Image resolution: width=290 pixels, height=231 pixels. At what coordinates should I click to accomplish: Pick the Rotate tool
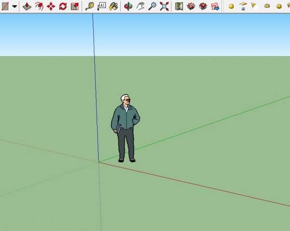(x=63, y=6)
